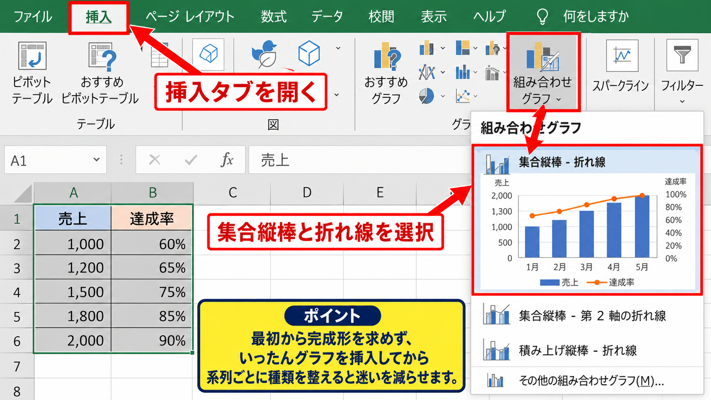Insert a column or bar chart
Screen dimensions: 711x400
[x=427, y=48]
